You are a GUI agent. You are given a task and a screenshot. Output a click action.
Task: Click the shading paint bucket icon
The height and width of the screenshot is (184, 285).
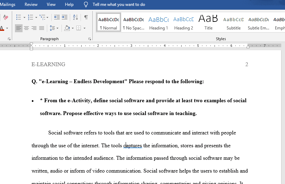[67, 28]
